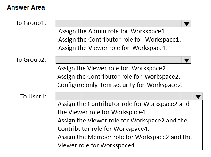Open the To Group1 dropdown arrow
Screen dimensions: 211x157
coord(186,24)
